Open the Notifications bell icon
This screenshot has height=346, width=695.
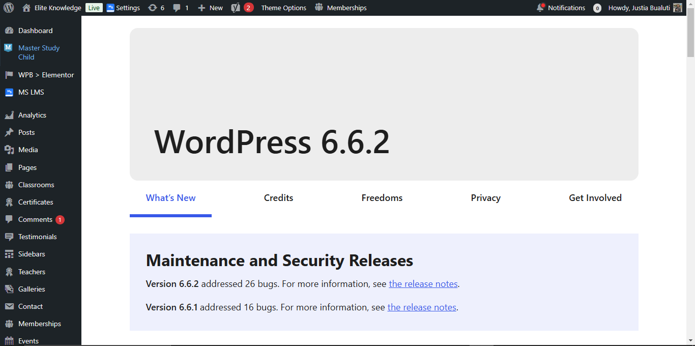(x=540, y=8)
